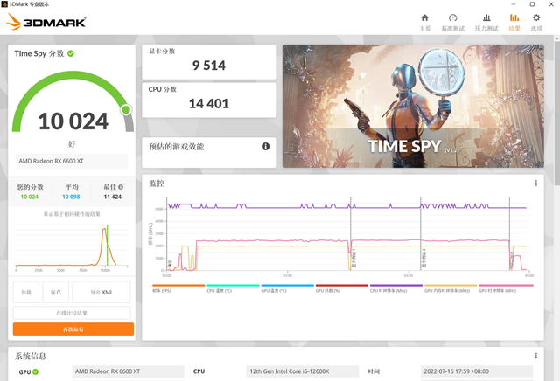Click the info icon on 预估的游戏效能

tap(265, 146)
